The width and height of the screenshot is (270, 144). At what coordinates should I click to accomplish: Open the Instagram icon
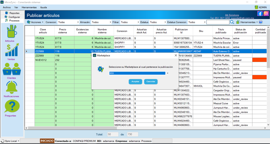266,14
